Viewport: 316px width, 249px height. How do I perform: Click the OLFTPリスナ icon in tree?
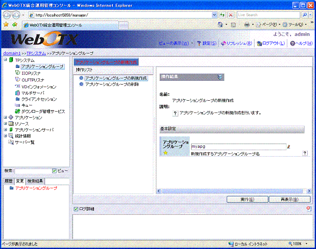[18, 79]
